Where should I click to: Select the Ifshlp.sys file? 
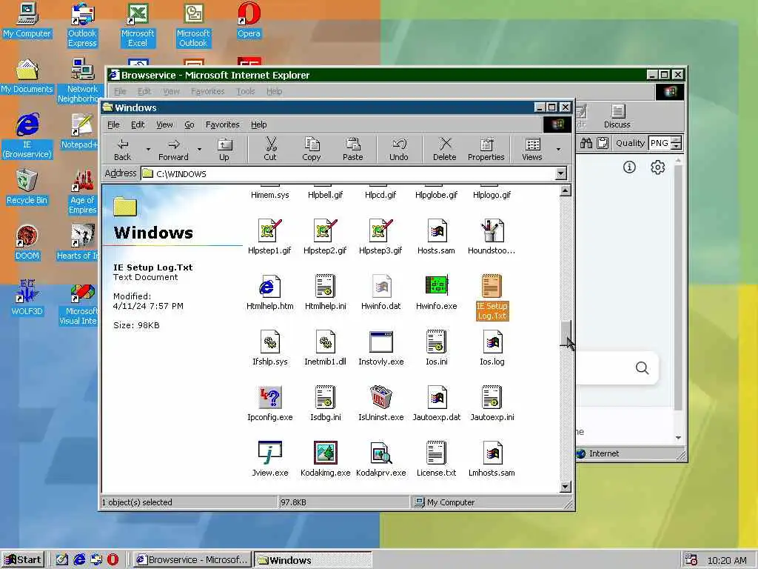269,348
